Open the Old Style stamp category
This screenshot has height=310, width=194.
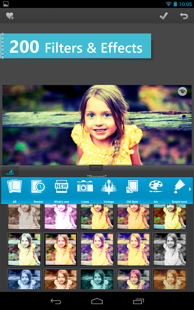point(132,191)
